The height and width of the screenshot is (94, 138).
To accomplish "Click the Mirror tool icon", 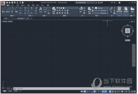I will point(28,11).
